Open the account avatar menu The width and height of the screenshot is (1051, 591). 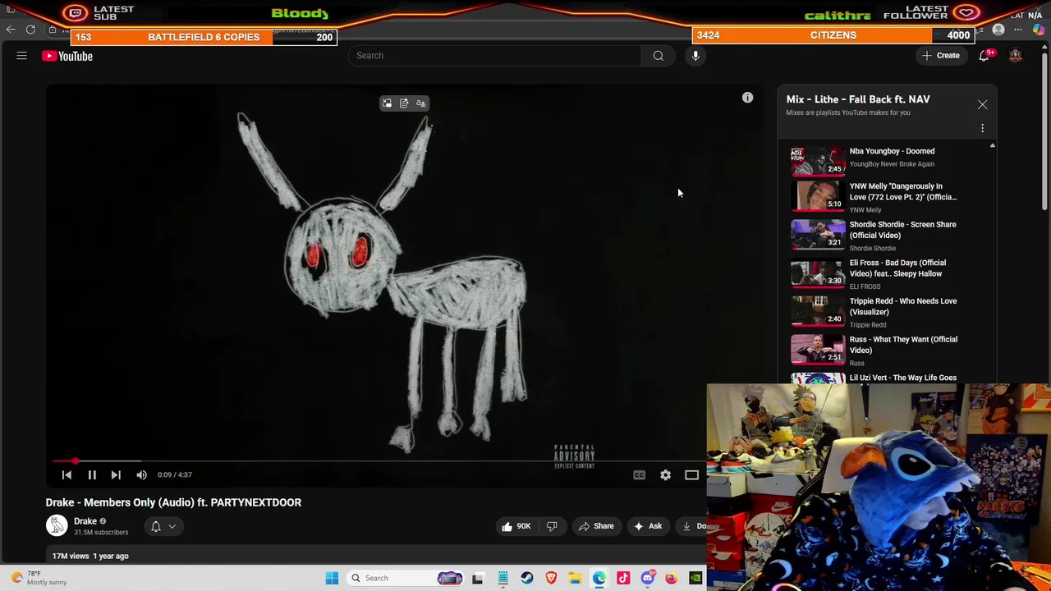point(1016,56)
